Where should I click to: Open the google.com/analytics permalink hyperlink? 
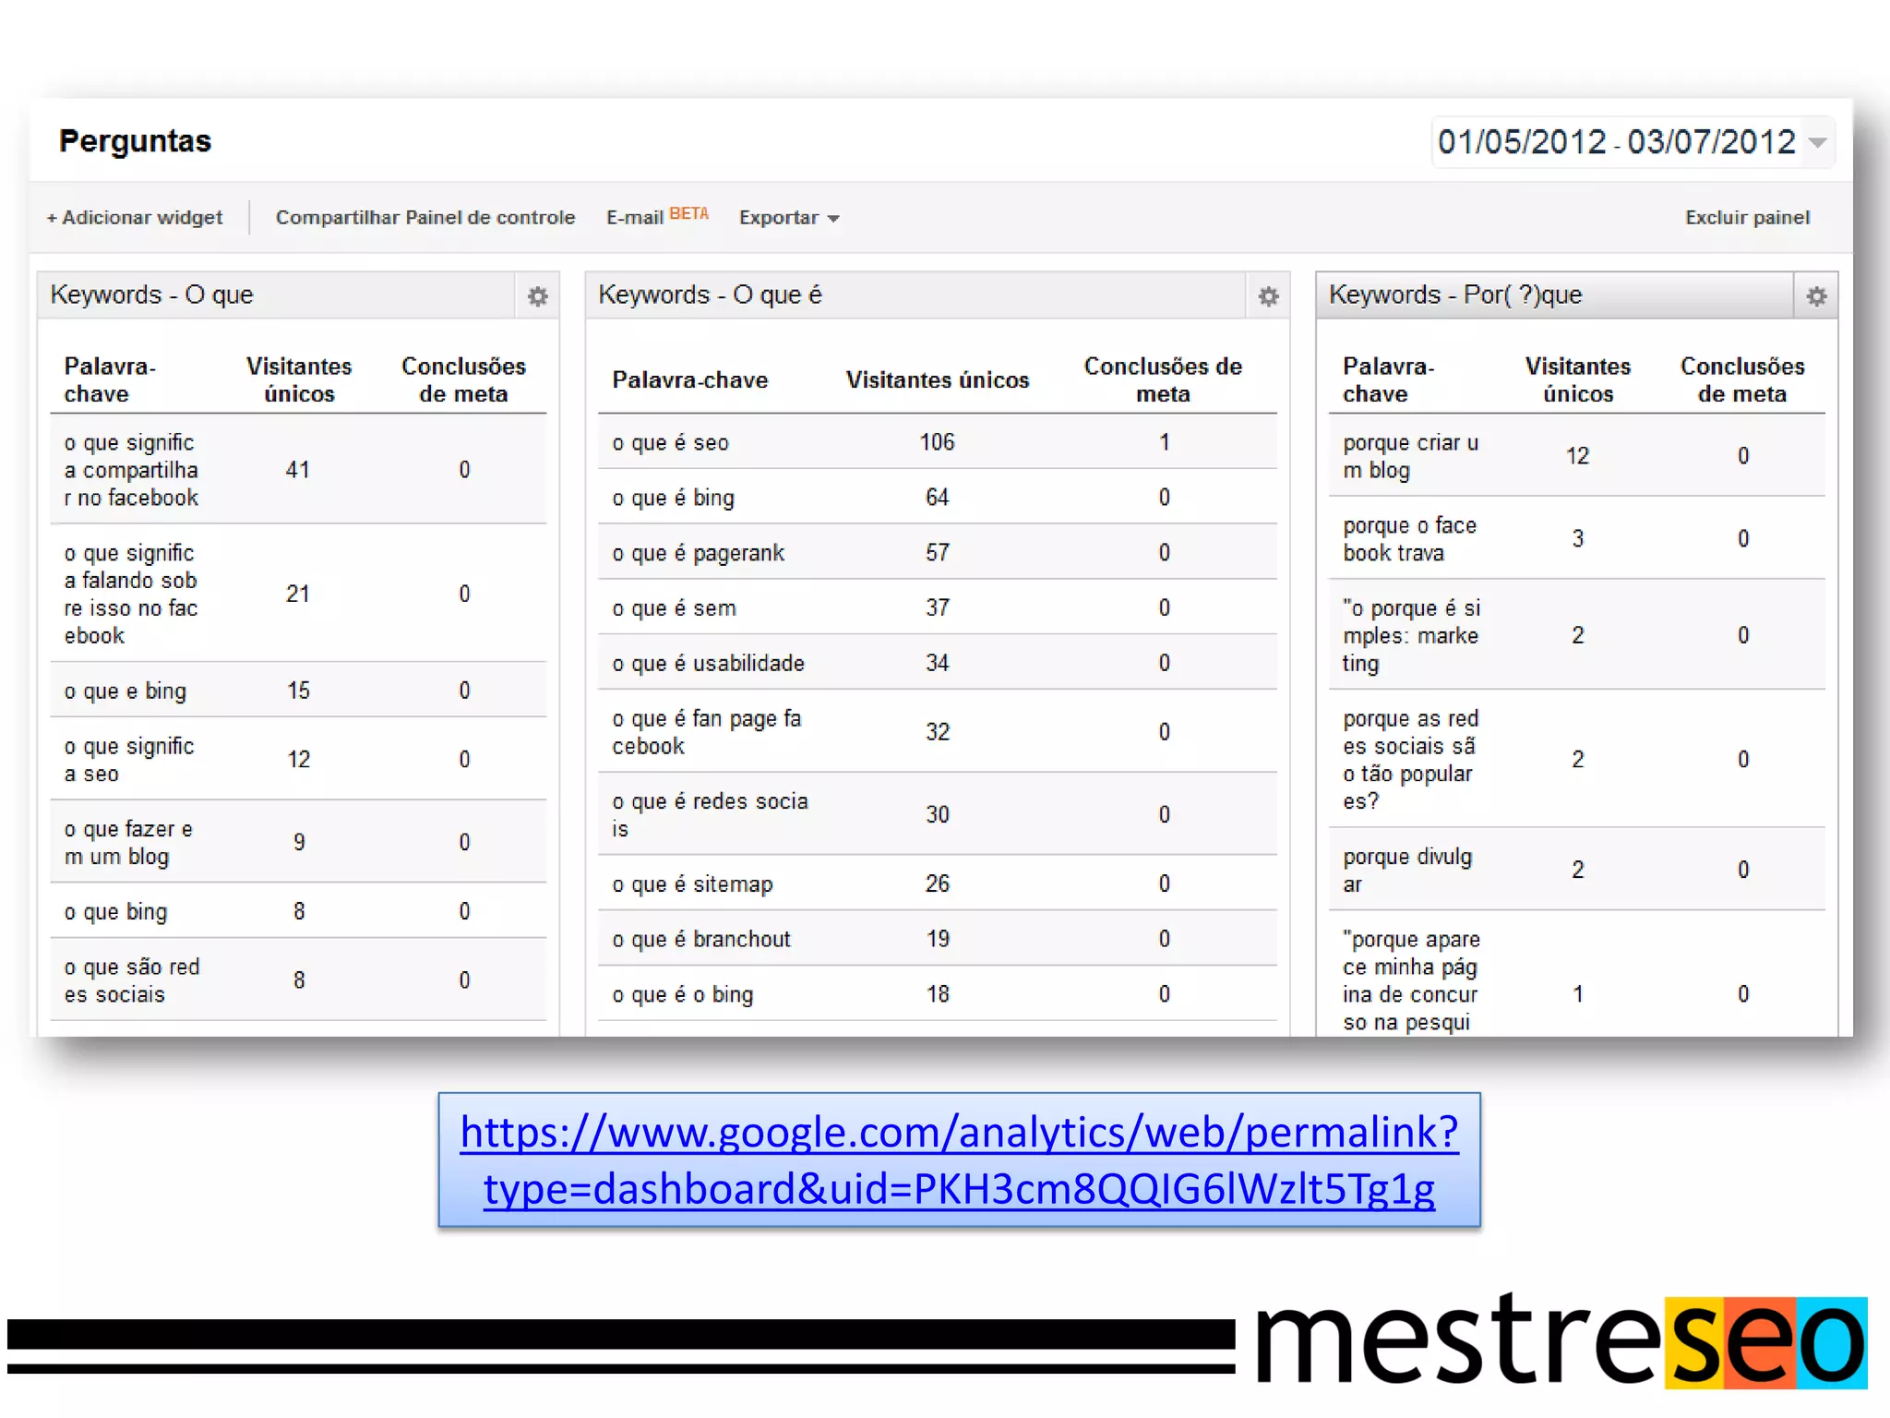(959, 1160)
